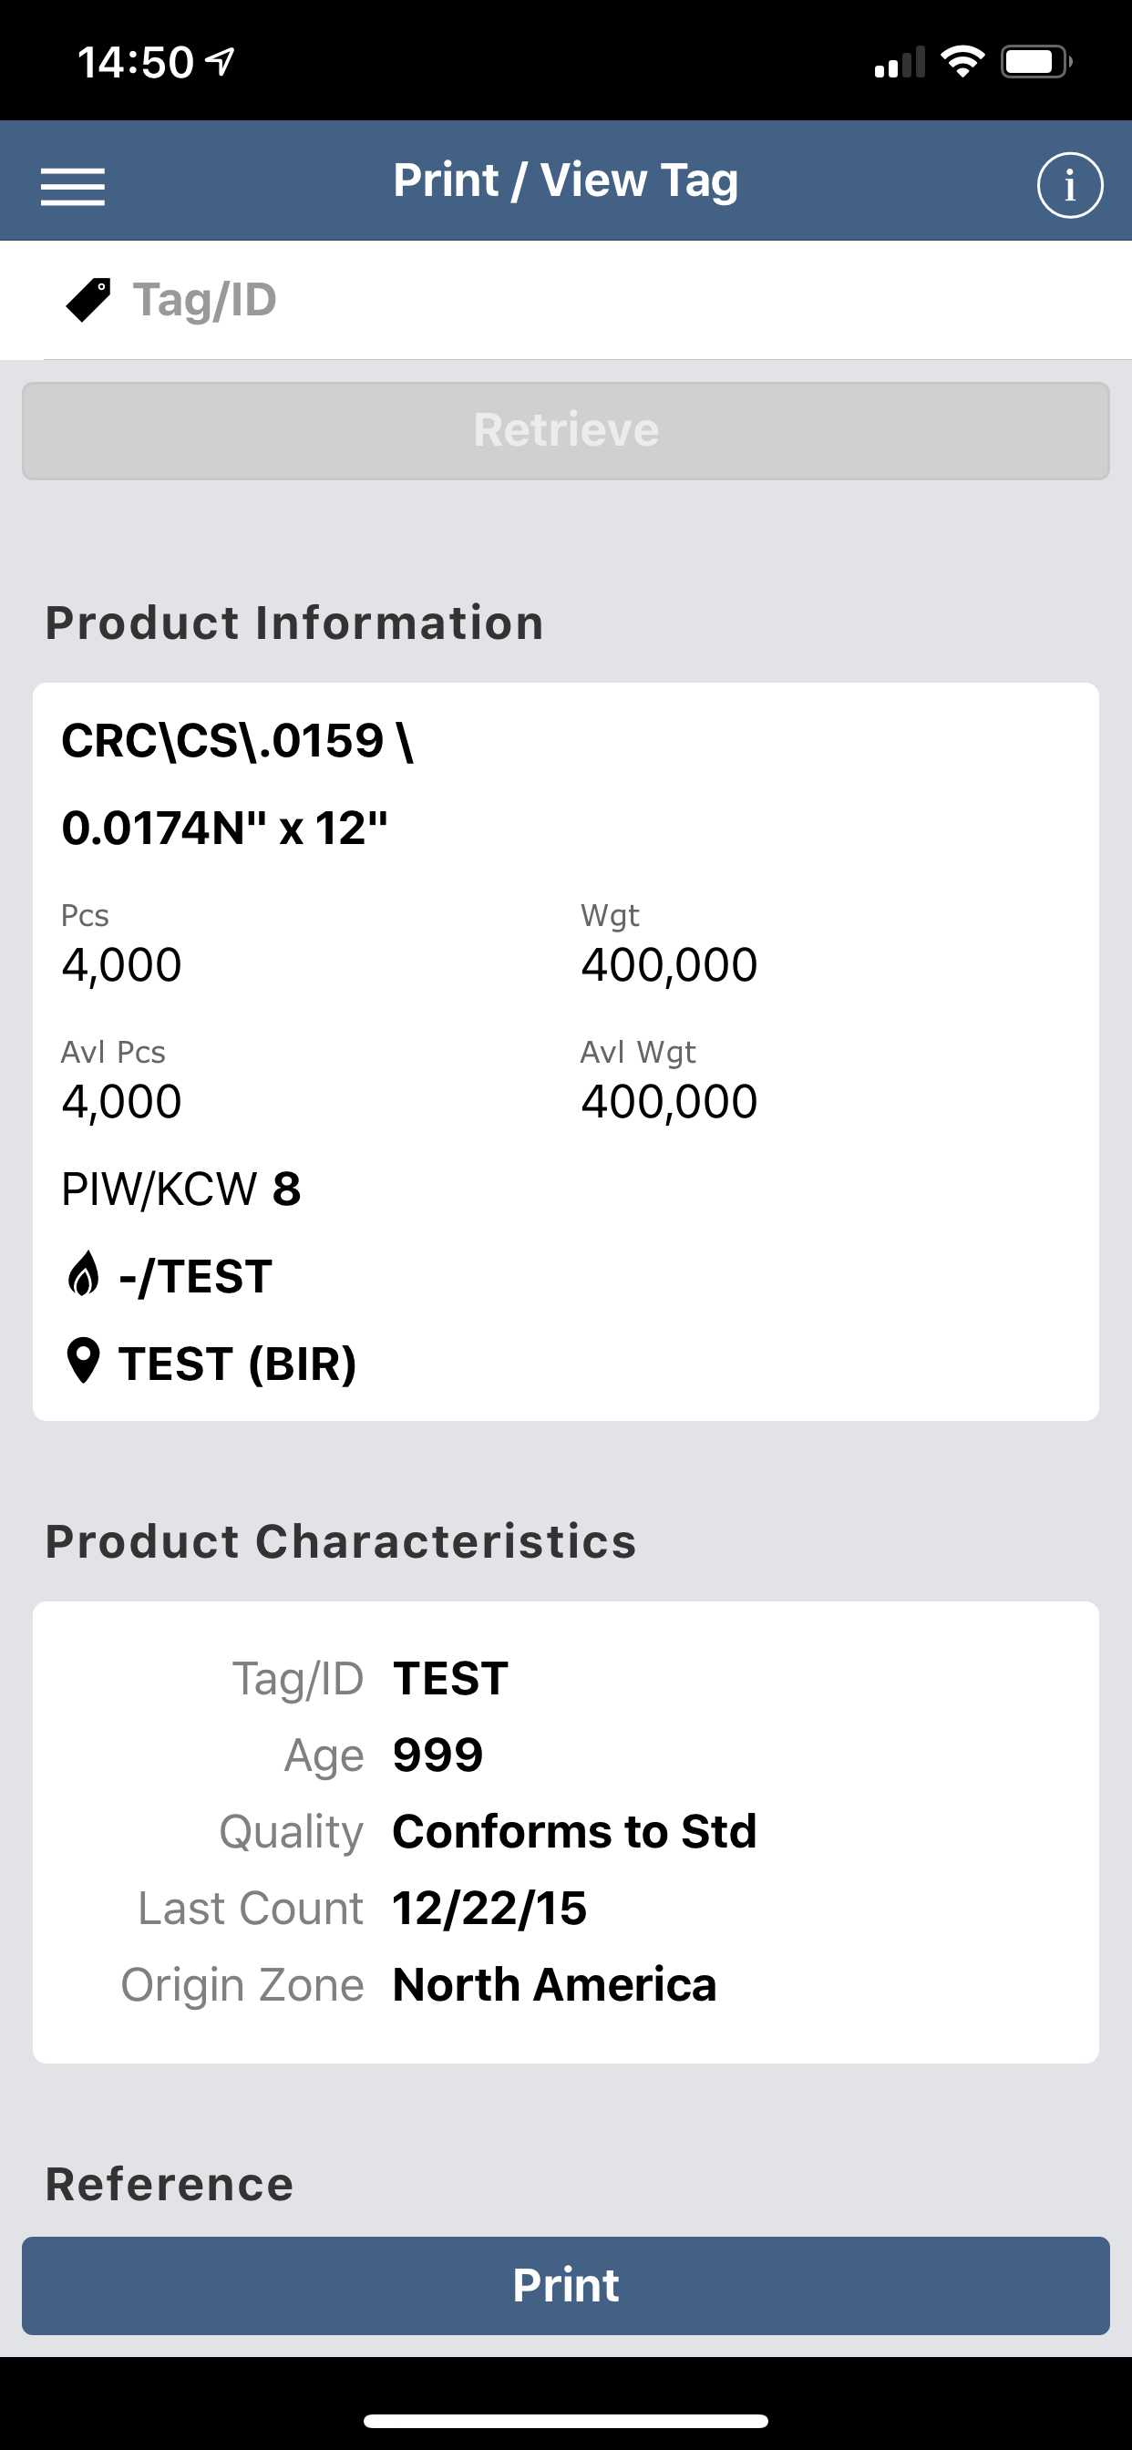Image resolution: width=1132 pixels, height=2450 pixels.
Task: Tap the battery indicator in status bar
Action: tap(1036, 63)
